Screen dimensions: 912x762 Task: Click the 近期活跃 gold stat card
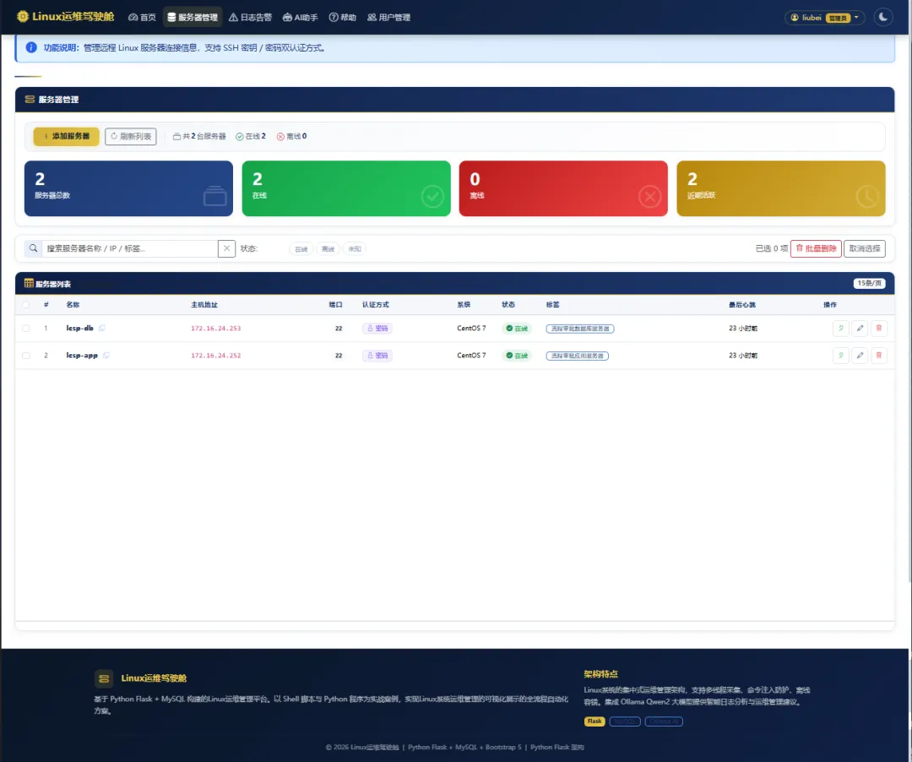coord(780,188)
